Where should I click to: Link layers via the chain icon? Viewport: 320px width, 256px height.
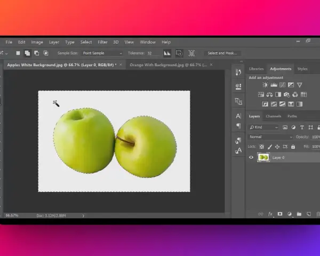click(x=261, y=214)
